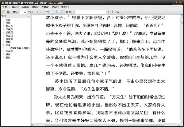Select Fit Page view icon
Viewport: 184px width, 127px height.
click(x=52, y=12)
